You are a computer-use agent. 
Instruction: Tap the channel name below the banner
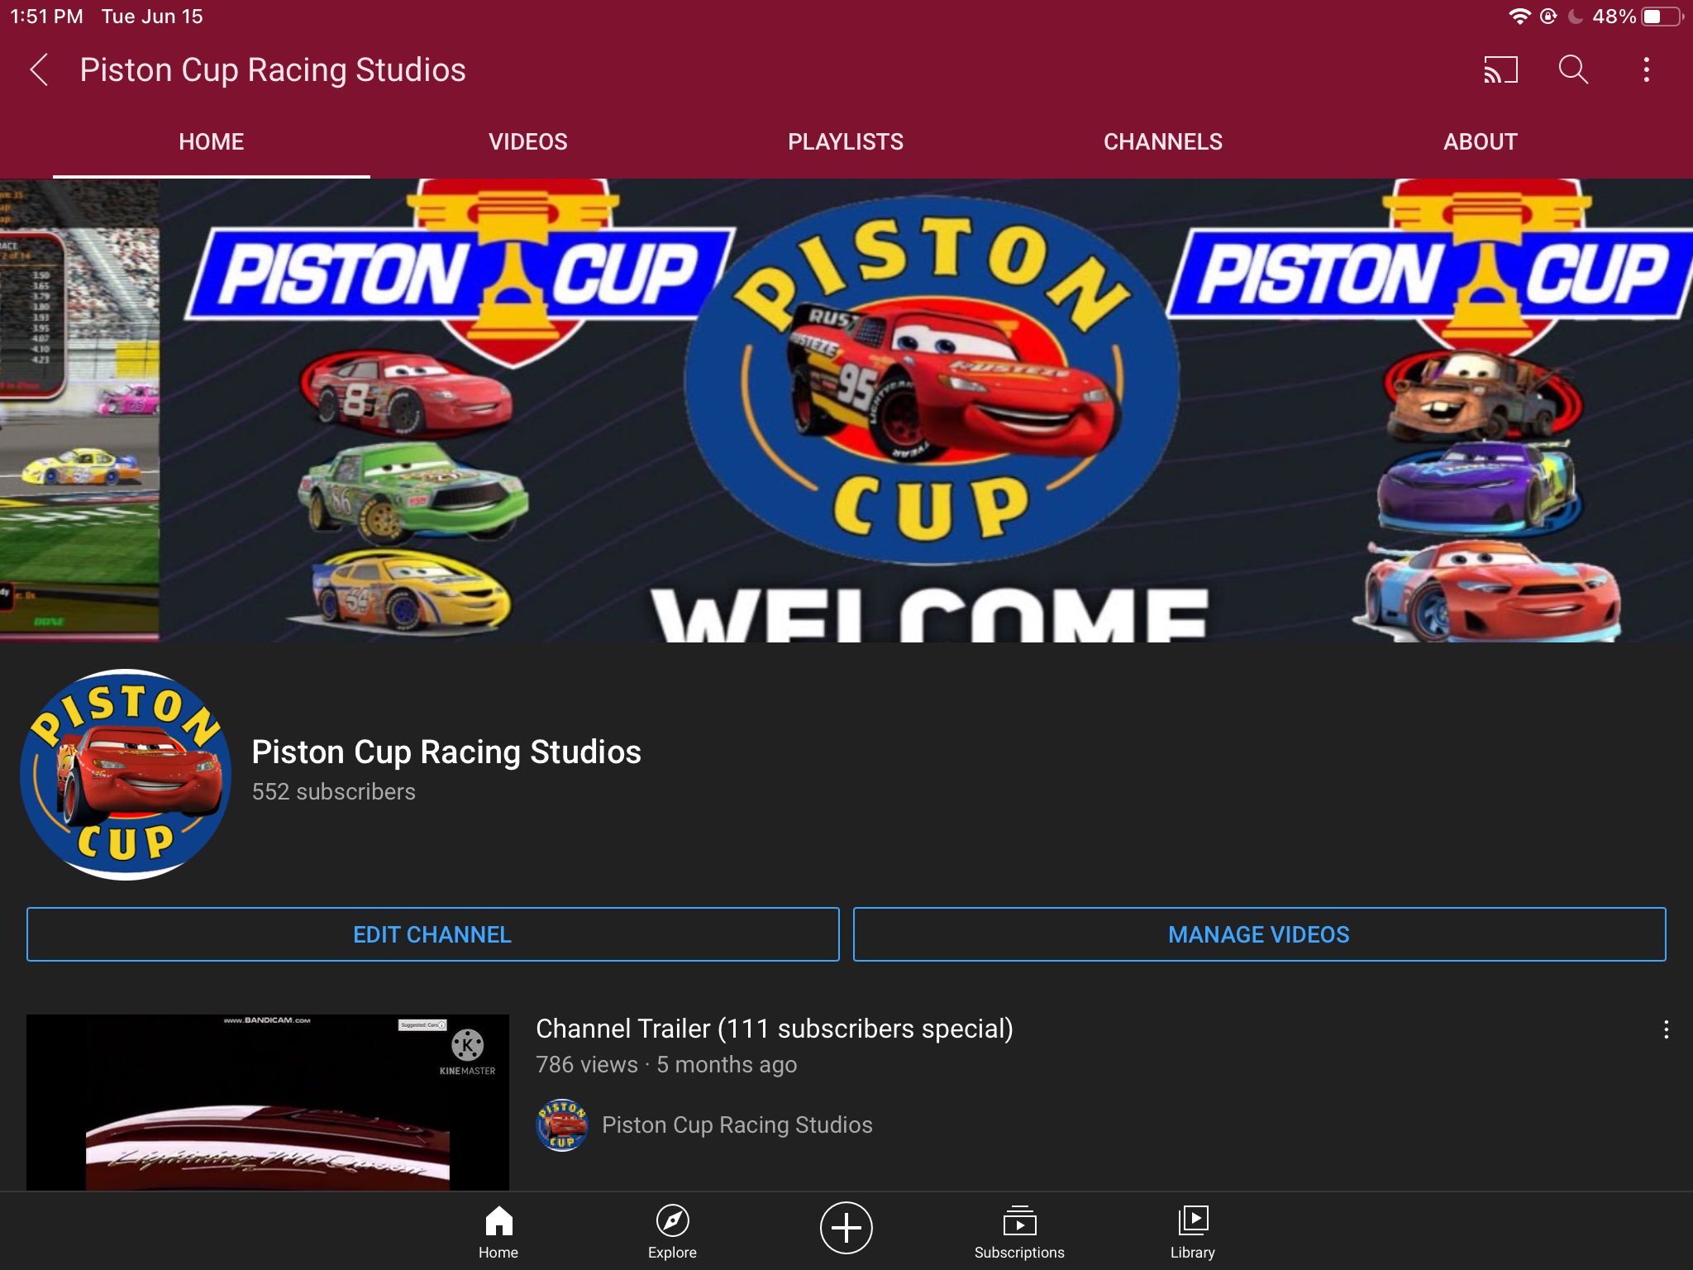point(446,752)
